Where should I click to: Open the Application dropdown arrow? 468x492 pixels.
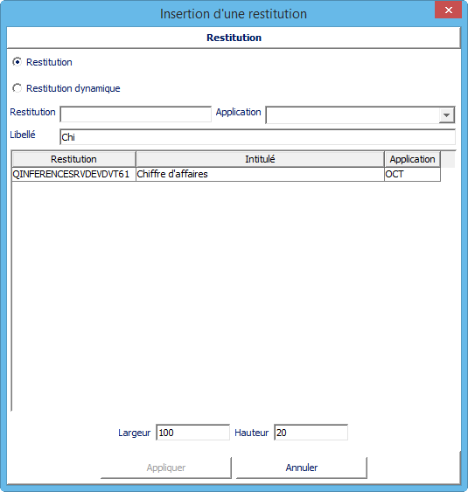click(x=446, y=115)
